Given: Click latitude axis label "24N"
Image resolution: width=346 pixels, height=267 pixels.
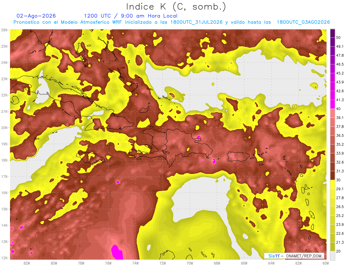Looking at the screenshot, I should (5, 63).
